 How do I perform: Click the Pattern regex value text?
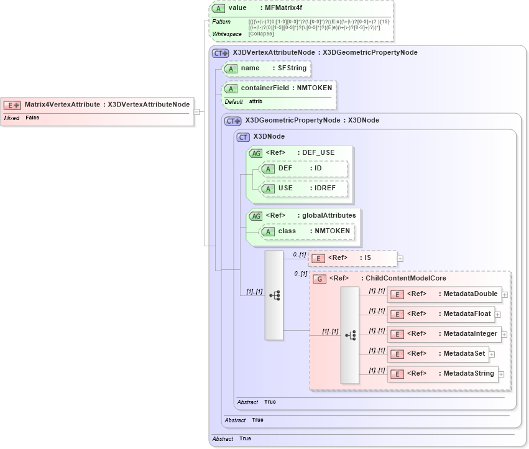(319, 25)
